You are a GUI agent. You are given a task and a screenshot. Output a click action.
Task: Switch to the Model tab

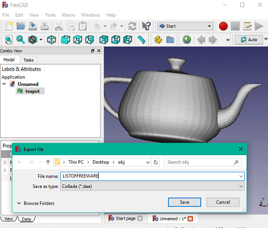point(9,60)
